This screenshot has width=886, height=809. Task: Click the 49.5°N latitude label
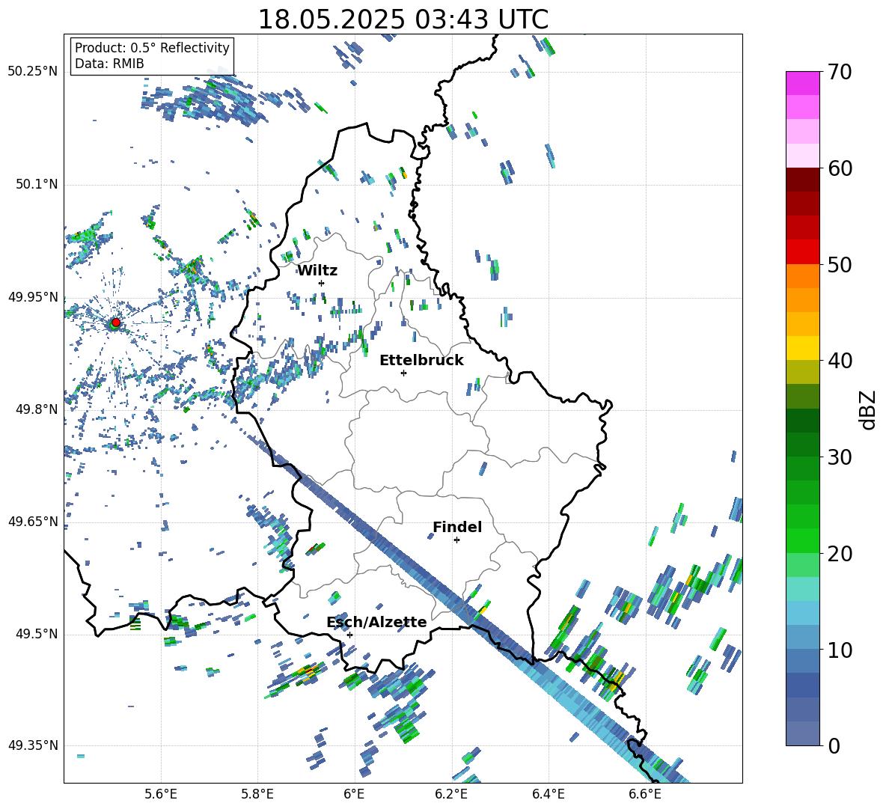click(36, 633)
